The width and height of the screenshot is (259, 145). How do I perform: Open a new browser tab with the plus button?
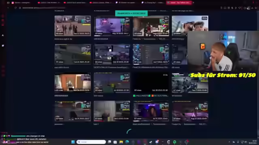tap(193, 3)
